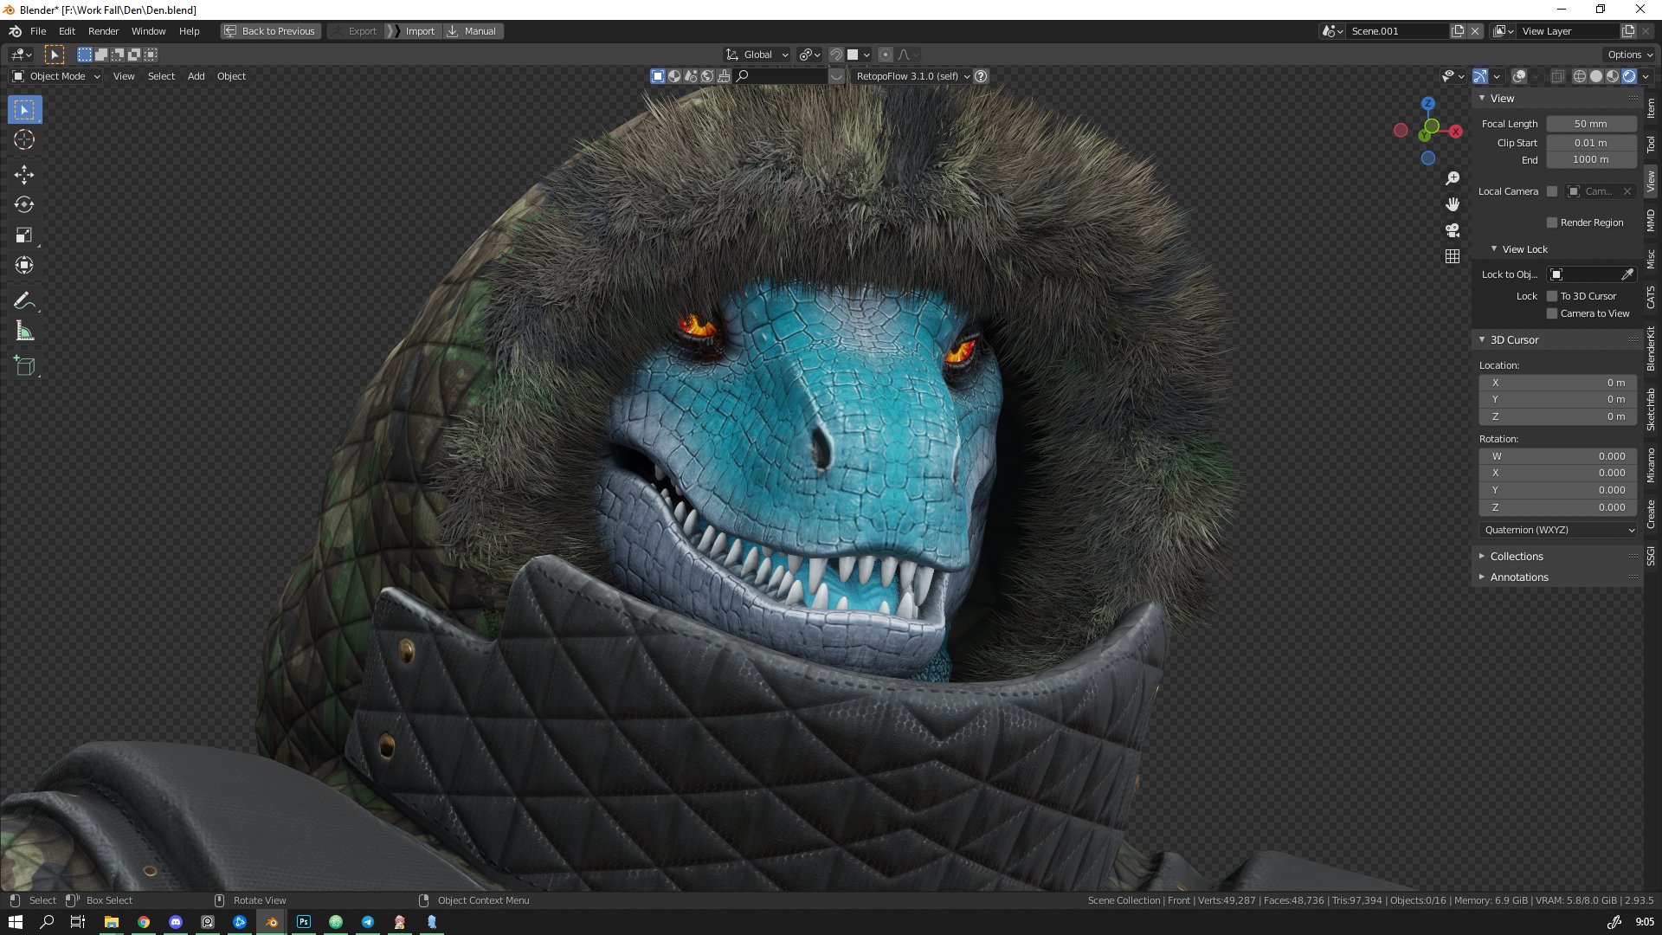Switch to Rendered viewport shading
The height and width of the screenshot is (935, 1662).
(1629, 76)
